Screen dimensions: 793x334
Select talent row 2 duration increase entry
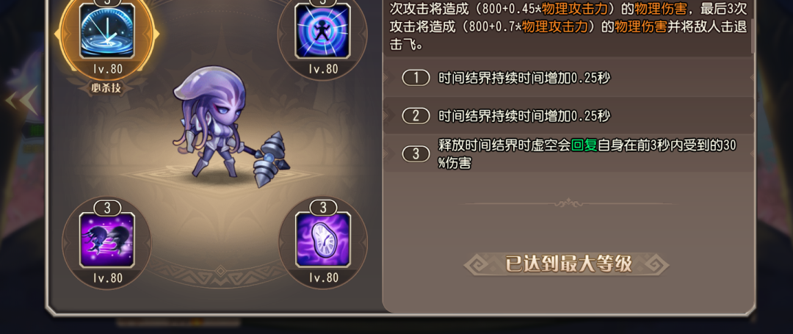click(x=568, y=116)
